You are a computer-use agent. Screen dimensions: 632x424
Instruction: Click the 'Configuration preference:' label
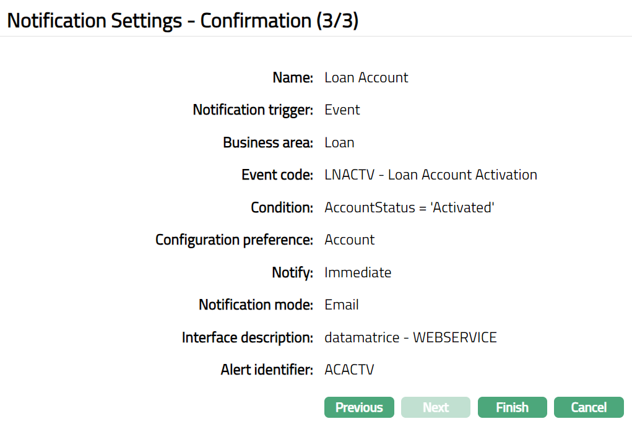[x=234, y=240]
